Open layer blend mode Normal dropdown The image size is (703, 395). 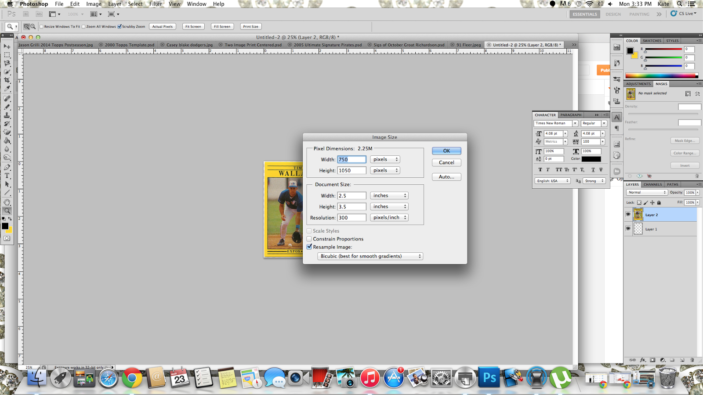tap(647, 192)
